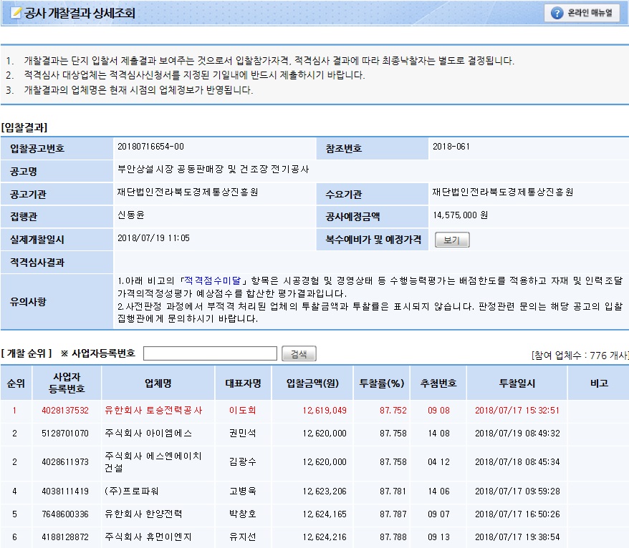Click representative name 이도희

click(242, 411)
